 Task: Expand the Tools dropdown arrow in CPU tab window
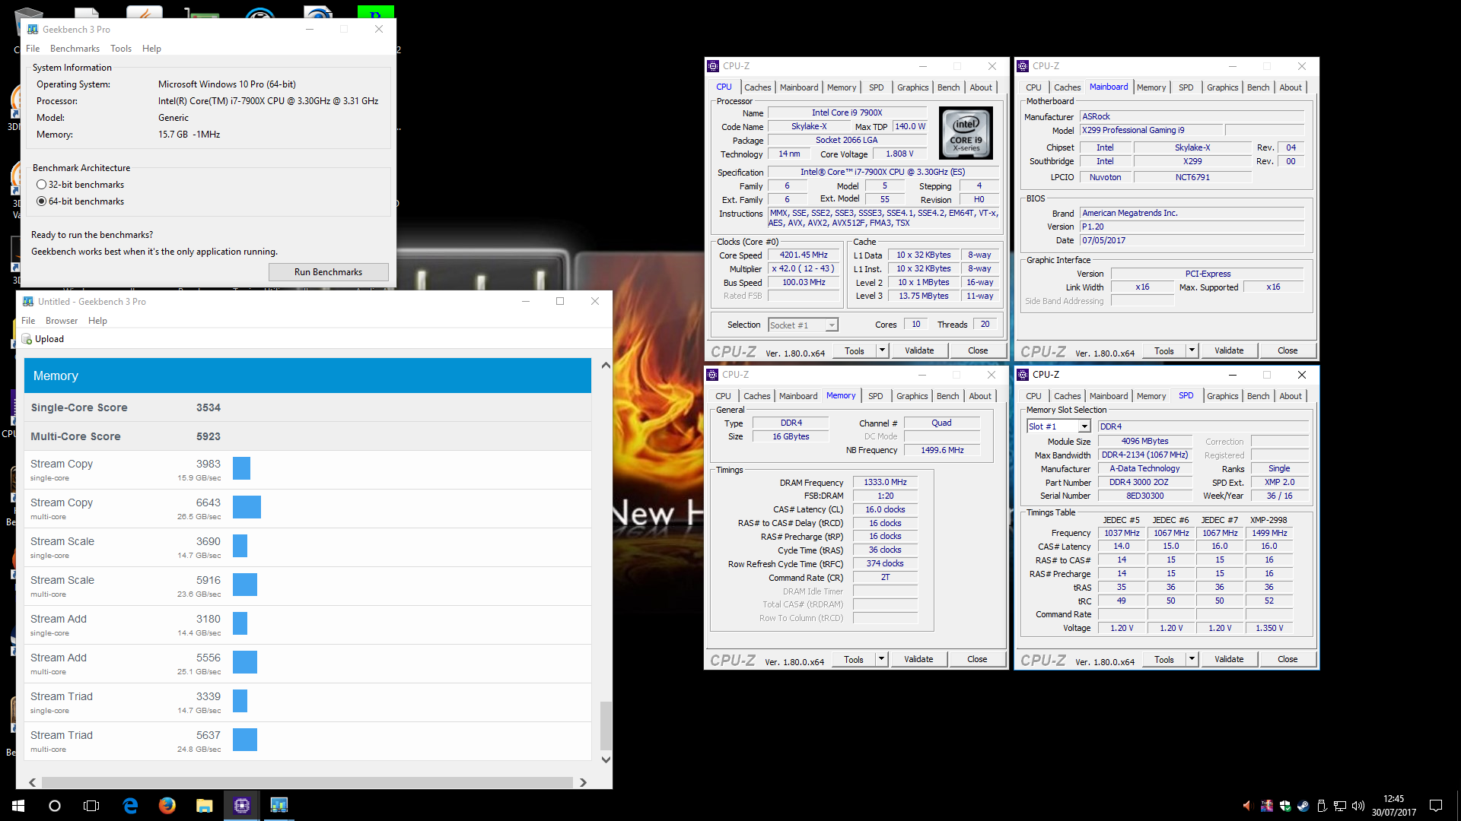coord(883,350)
